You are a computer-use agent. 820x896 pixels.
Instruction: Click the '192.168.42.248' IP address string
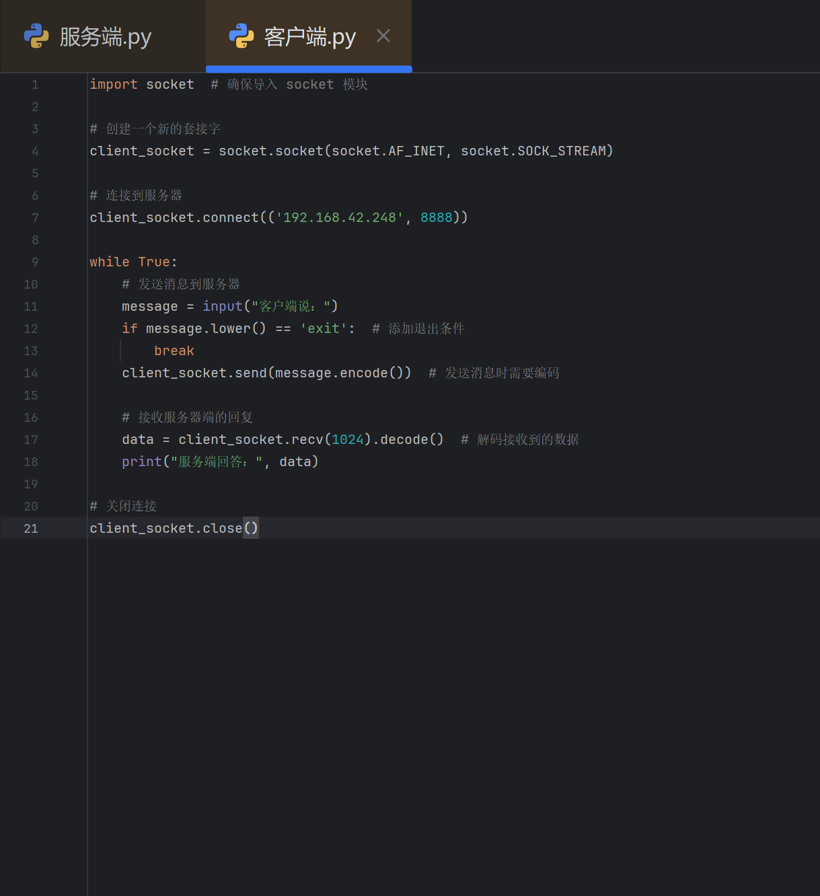(340, 218)
